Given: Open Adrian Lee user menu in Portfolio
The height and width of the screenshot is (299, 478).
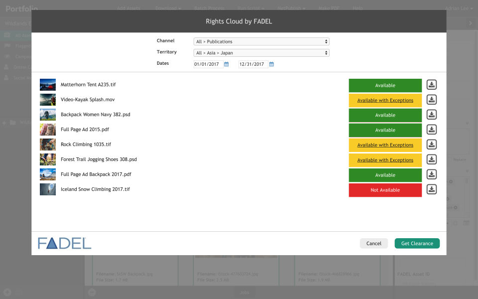Looking at the screenshot, I should tap(459, 8).
